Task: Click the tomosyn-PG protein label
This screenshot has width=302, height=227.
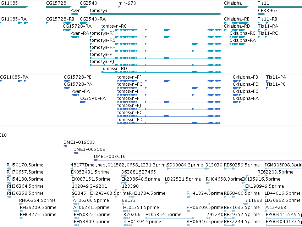Action: pyautogui.click(x=130, y=84)
